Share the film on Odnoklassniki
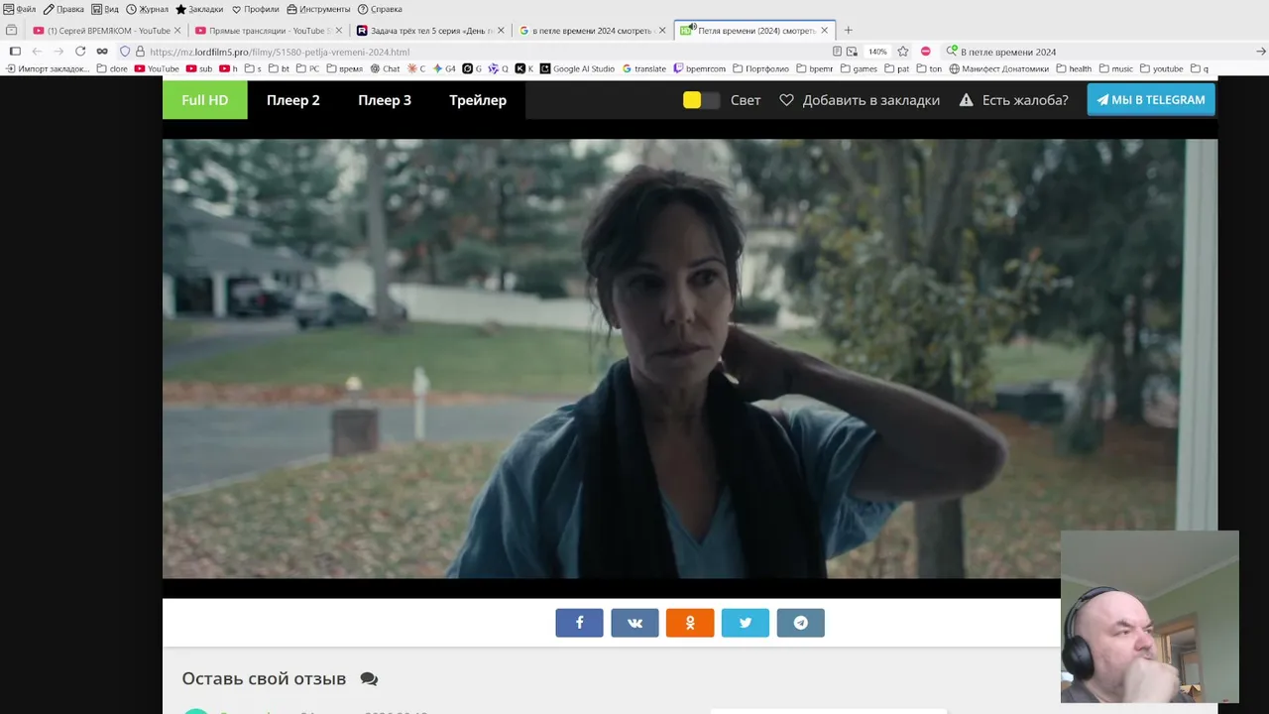 (690, 623)
